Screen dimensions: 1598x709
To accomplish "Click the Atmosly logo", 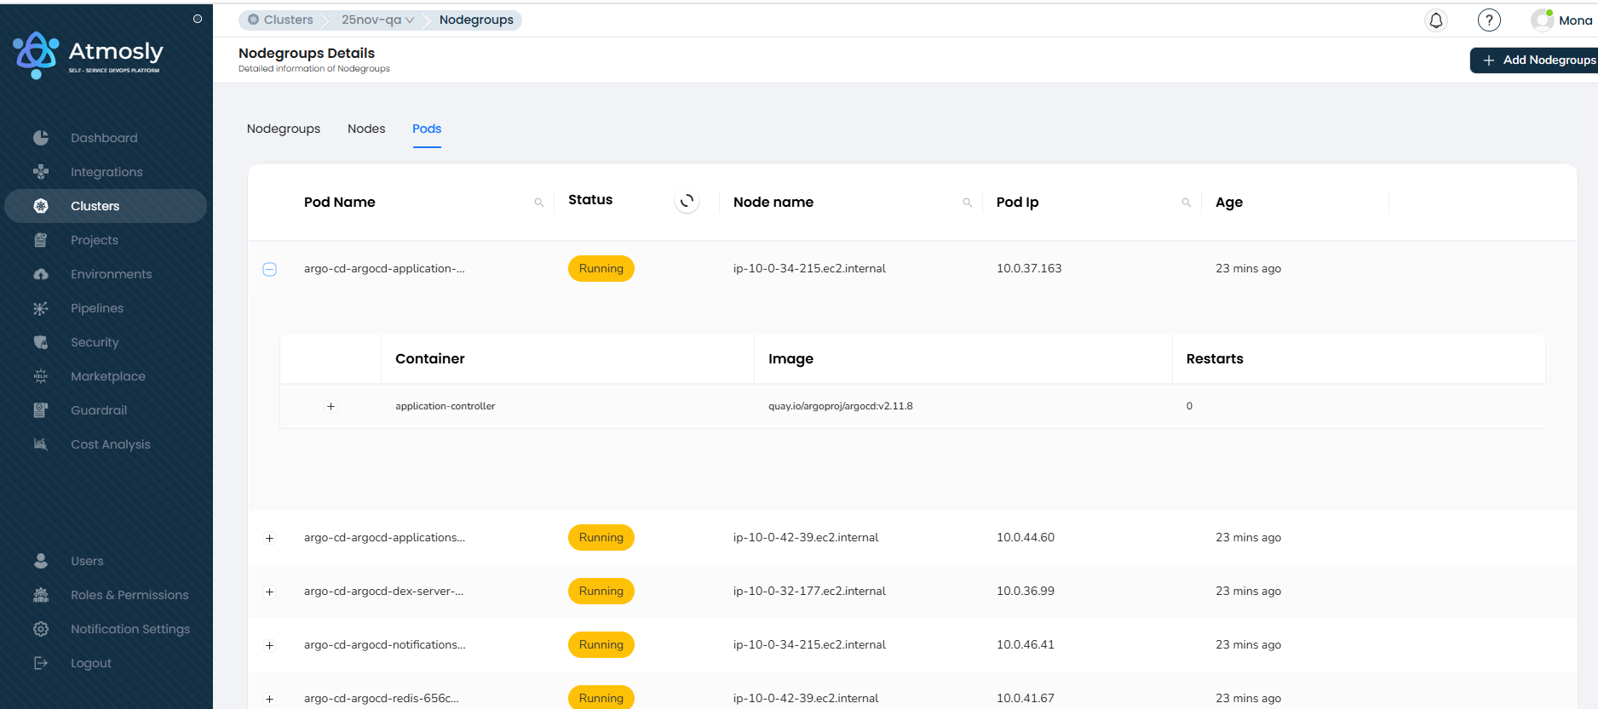I will (88, 55).
